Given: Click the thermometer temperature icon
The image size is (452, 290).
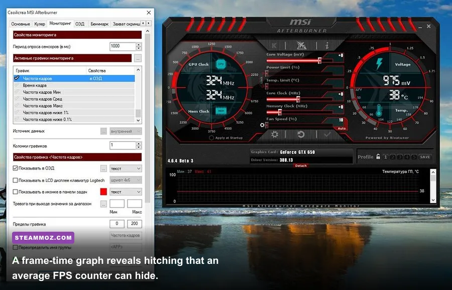Looking at the screenshot, I should point(379,111).
